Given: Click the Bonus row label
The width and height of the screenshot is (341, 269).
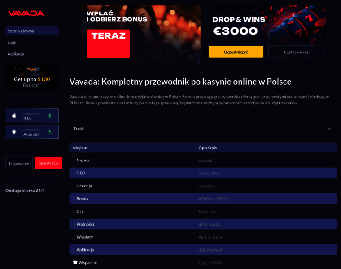Looking at the screenshot, I should pyautogui.click(x=82, y=198).
